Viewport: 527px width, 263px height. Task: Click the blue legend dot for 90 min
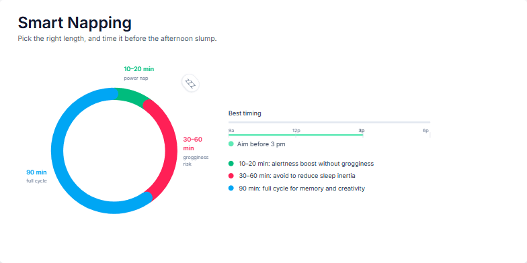[231, 188]
